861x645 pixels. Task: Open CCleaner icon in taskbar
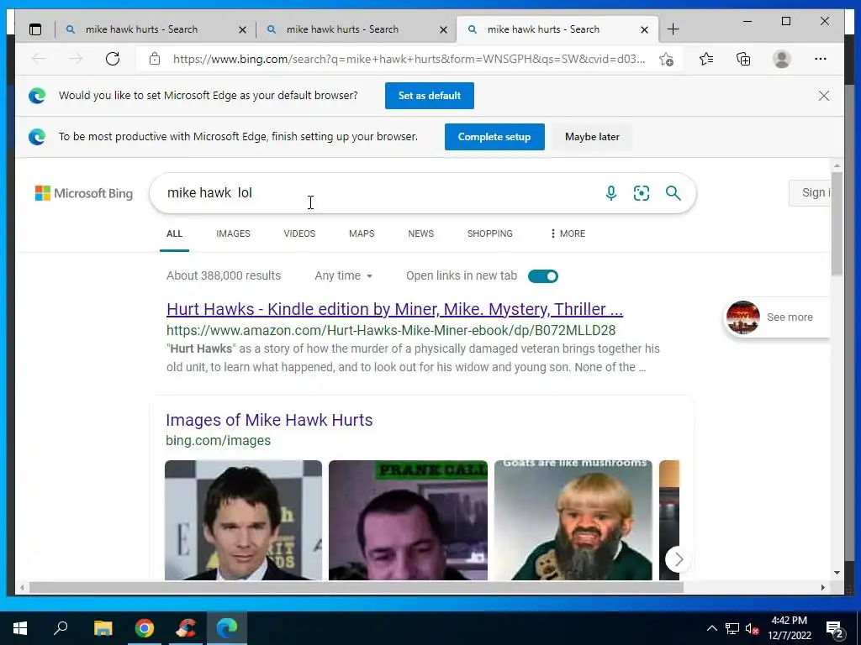[x=186, y=628]
